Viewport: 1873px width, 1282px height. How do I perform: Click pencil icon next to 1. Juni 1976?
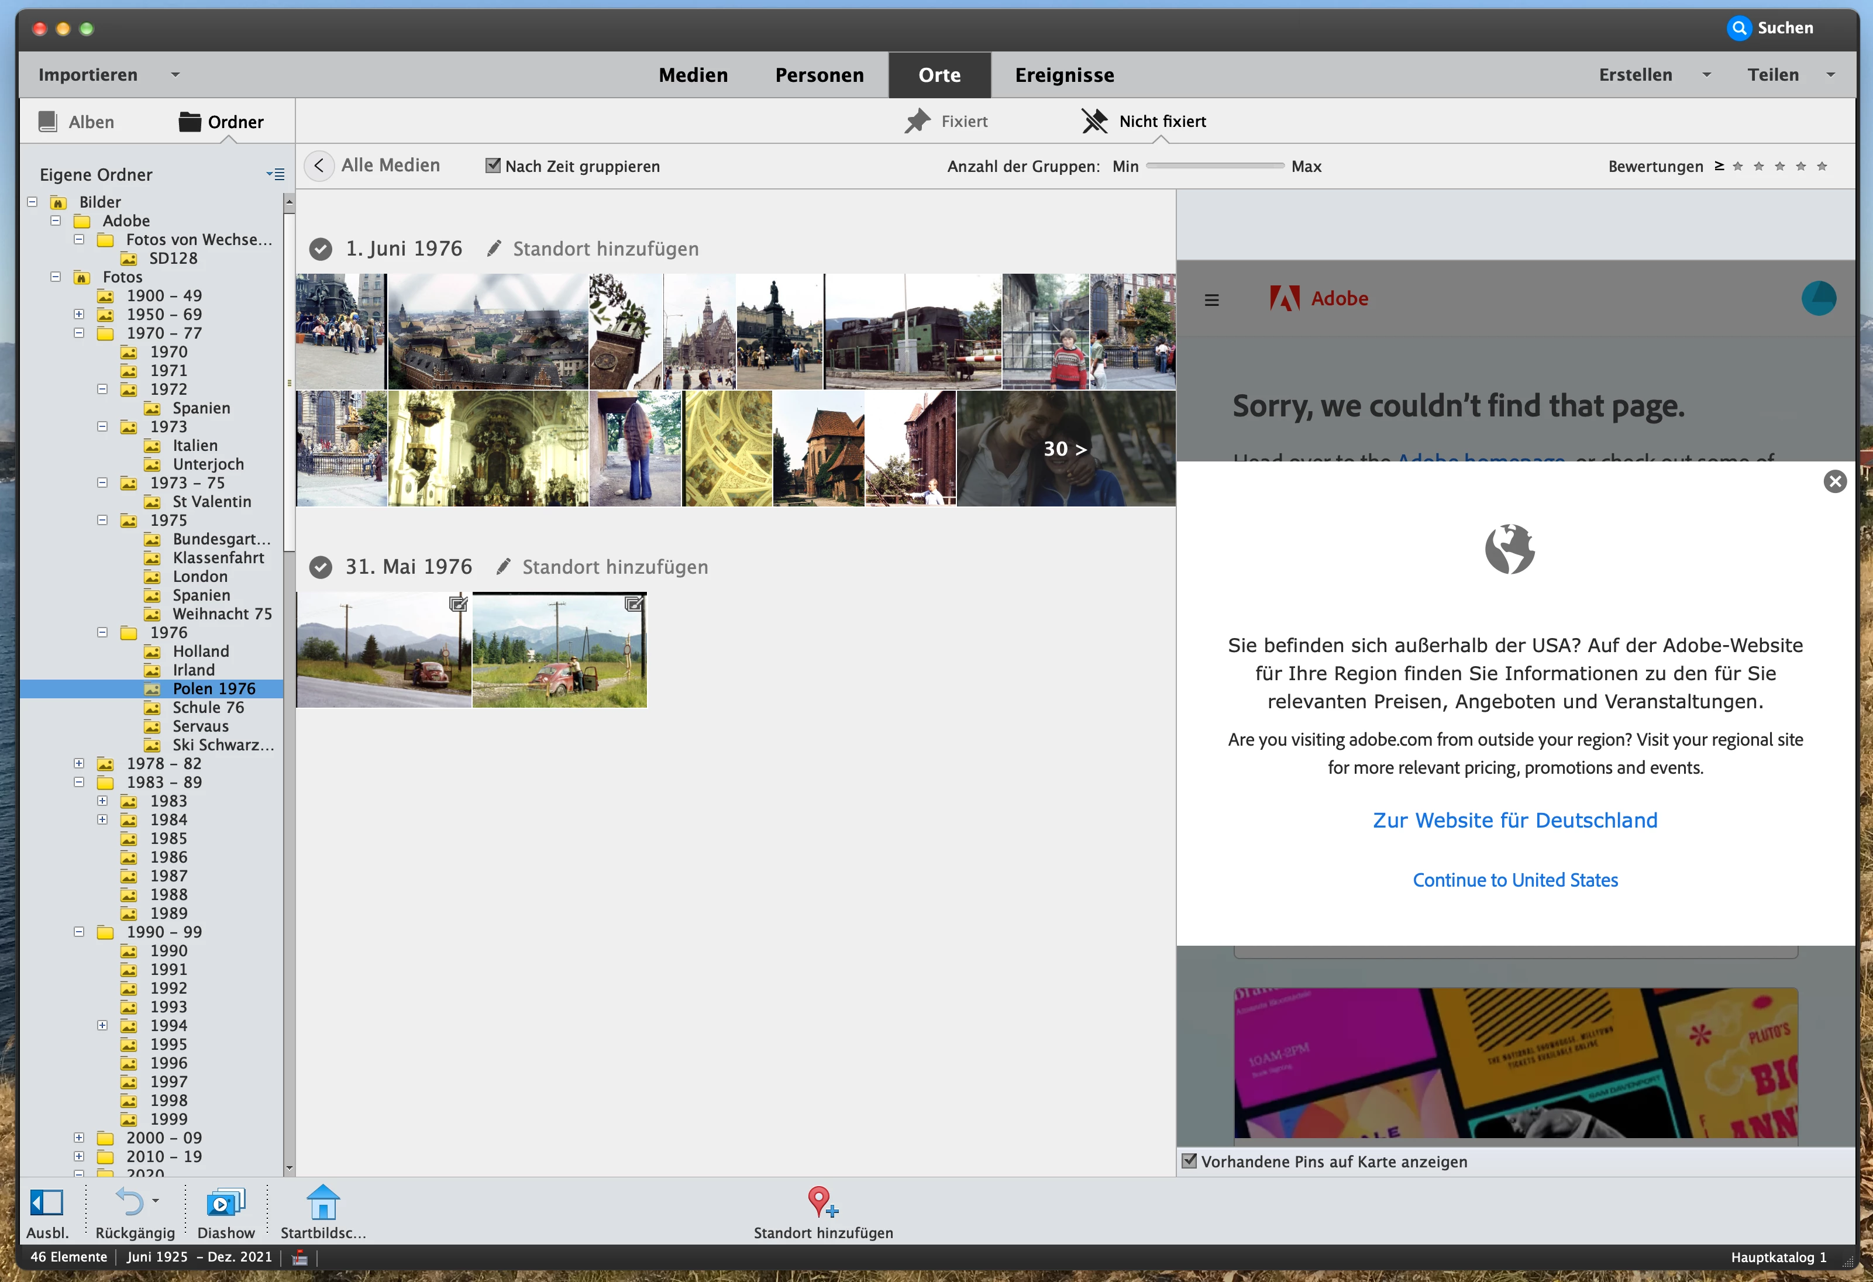(x=494, y=249)
